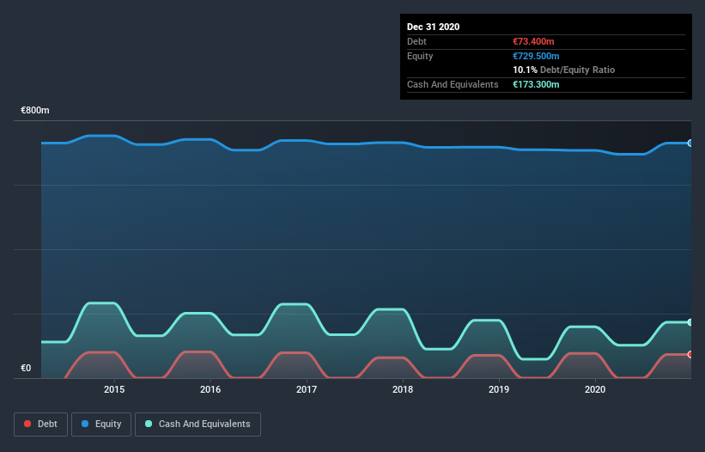The height and width of the screenshot is (452, 705).
Task: Click the 2020 axis label
Action: click(595, 389)
